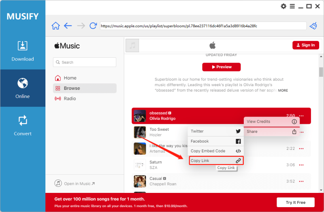Click the URL address field
Screen dimensions: 324x212
tap(203, 26)
